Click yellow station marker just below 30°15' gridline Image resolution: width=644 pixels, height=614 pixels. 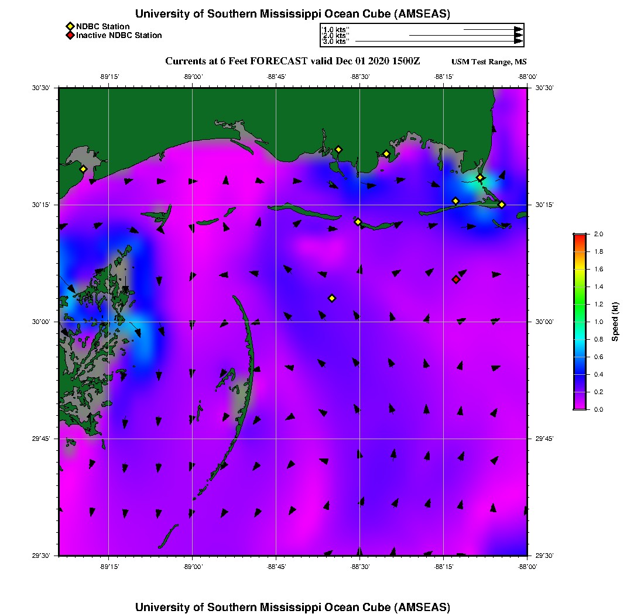coord(358,222)
